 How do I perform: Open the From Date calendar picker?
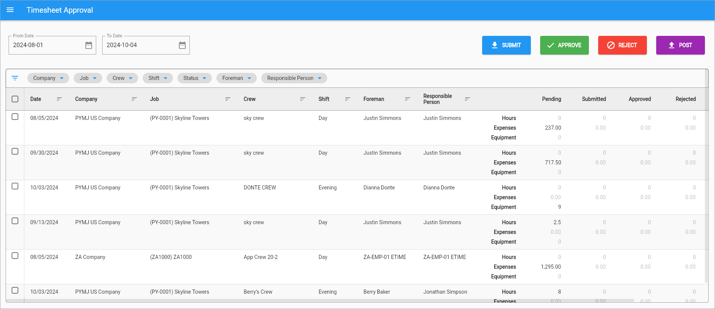[89, 45]
